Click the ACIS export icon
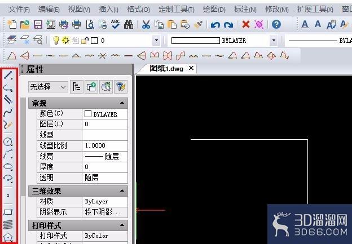The height and width of the screenshot is (244, 352). (x=51, y=24)
